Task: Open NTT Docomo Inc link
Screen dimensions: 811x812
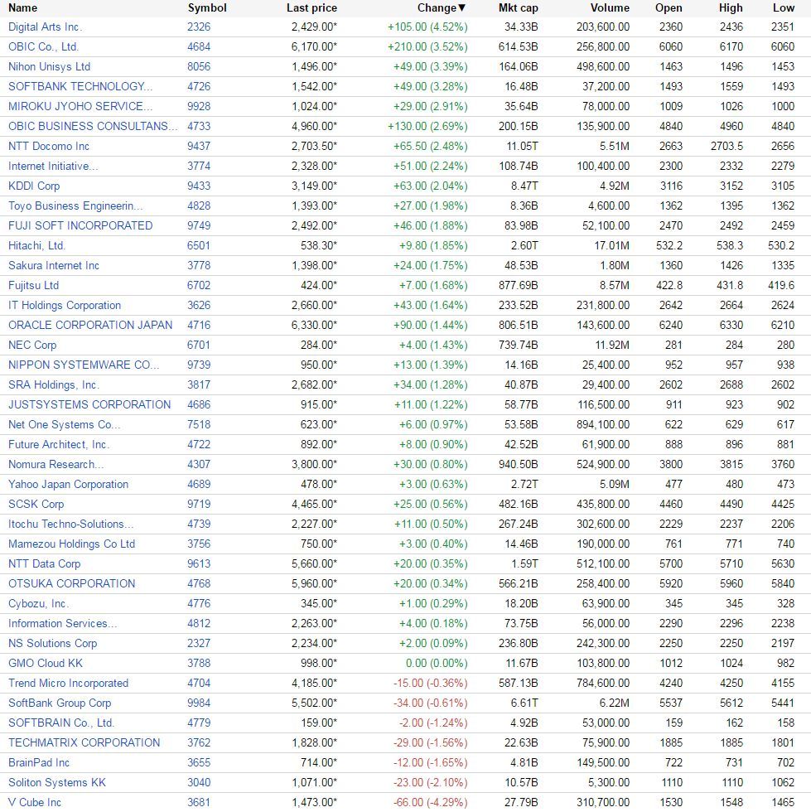Action: coord(49,146)
